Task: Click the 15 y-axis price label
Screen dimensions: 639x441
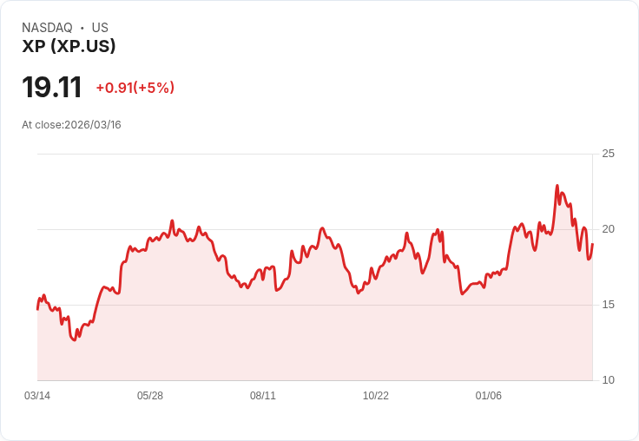Action: 608,305
